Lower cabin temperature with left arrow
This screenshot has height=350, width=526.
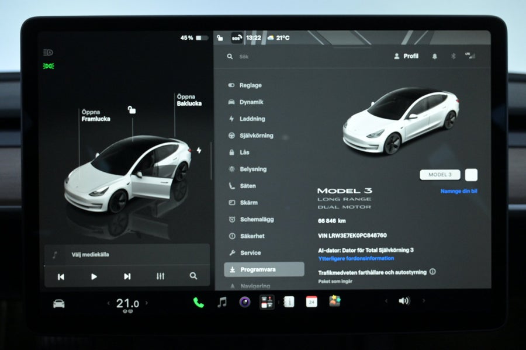tap(108, 303)
